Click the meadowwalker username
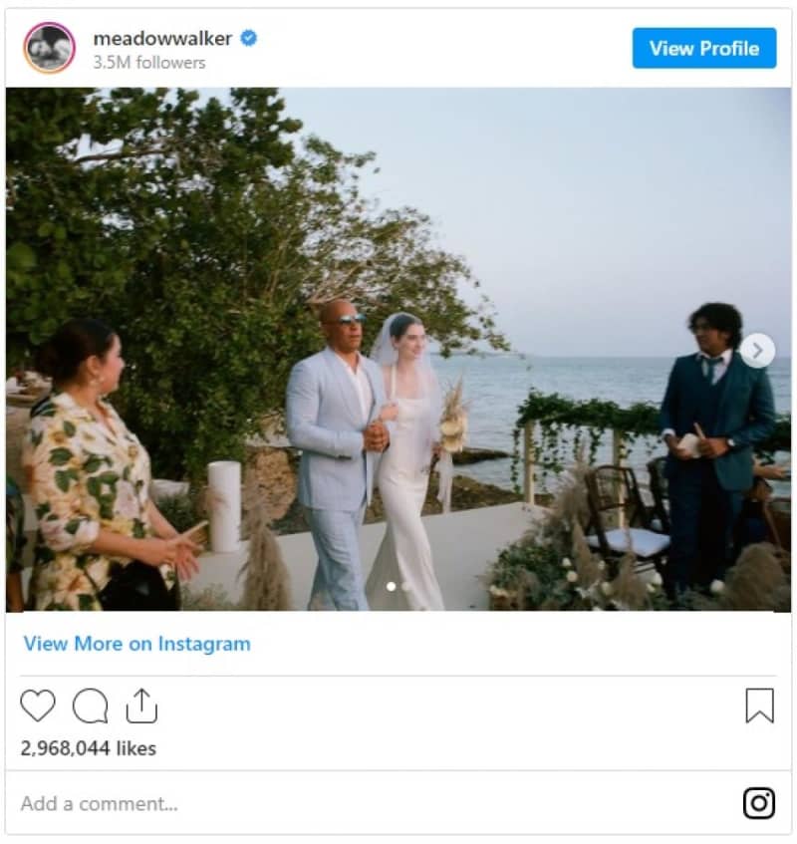The width and height of the screenshot is (797, 844). (x=162, y=39)
